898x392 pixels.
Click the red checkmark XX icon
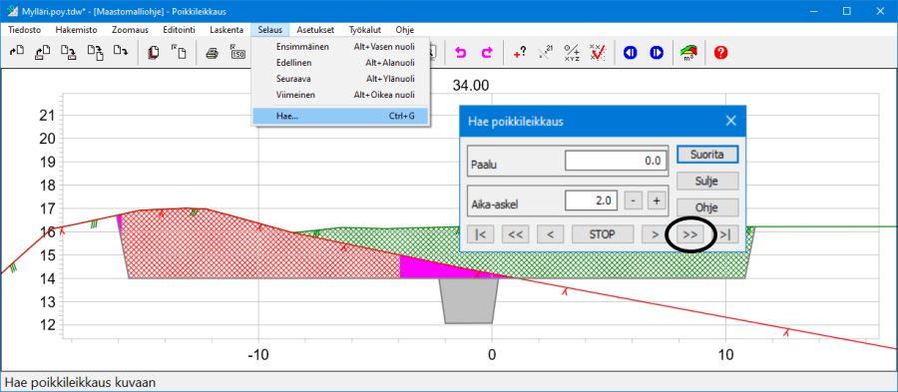pyautogui.click(x=598, y=53)
